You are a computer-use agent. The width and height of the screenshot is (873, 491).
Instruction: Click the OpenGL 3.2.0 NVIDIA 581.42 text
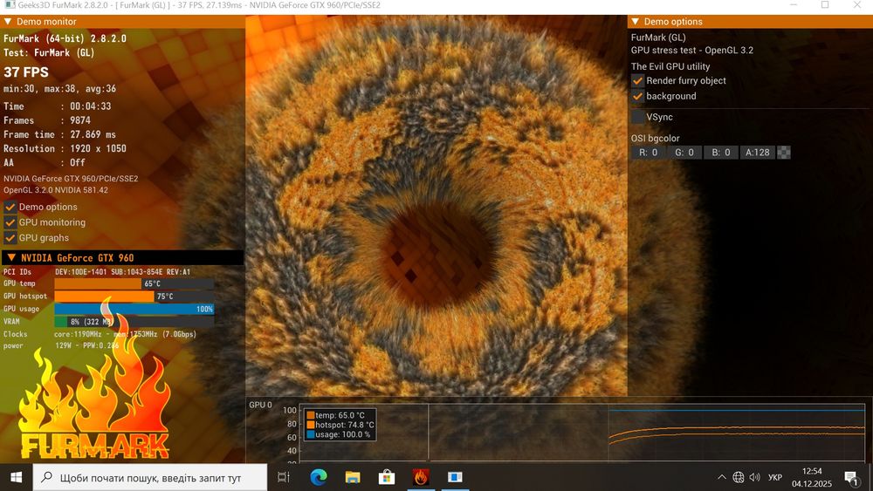[56, 190]
